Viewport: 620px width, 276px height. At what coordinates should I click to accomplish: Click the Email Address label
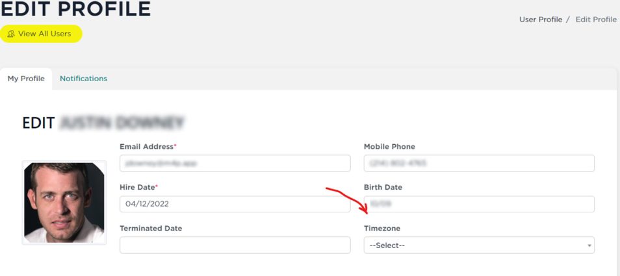coord(148,147)
